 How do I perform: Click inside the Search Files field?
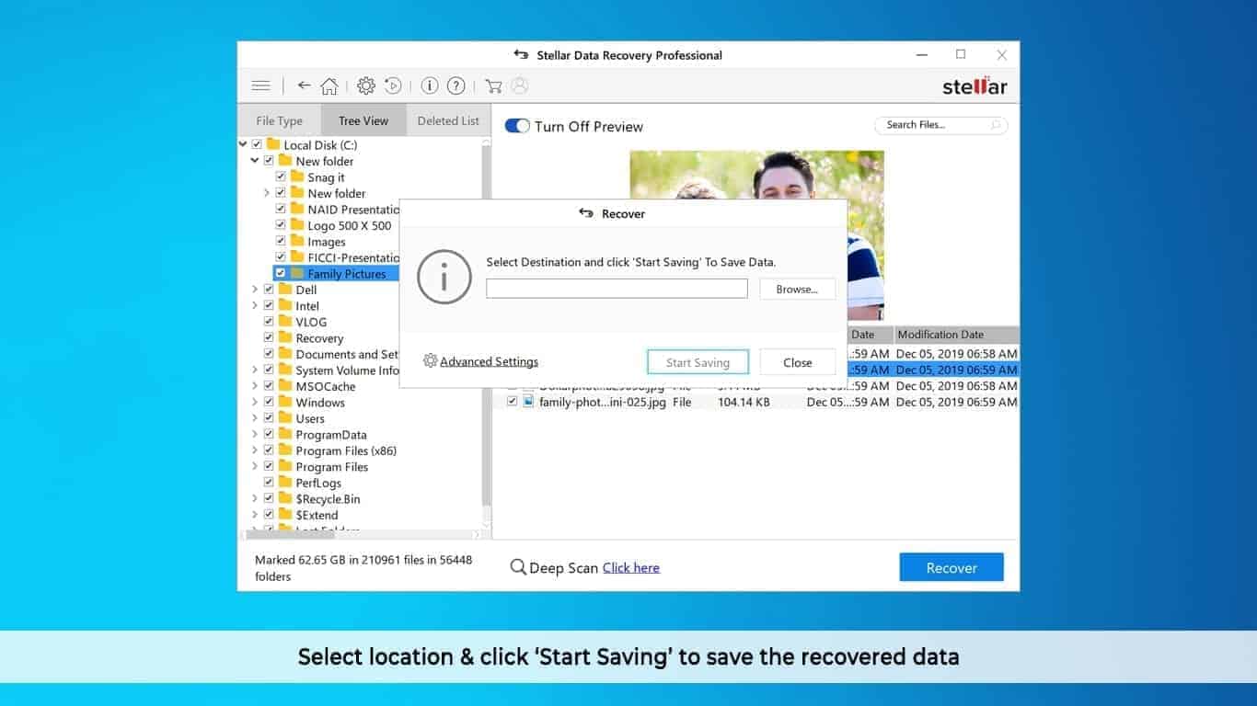929,125
